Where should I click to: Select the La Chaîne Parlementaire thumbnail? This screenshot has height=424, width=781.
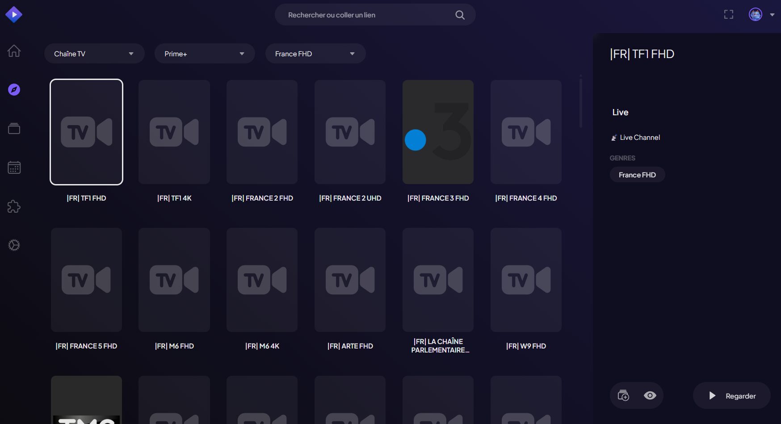click(x=438, y=280)
